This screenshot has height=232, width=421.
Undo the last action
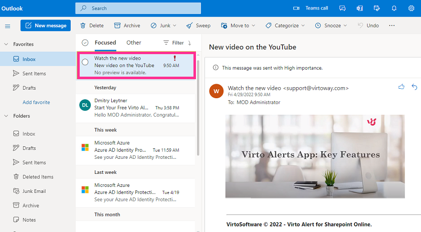368,26
